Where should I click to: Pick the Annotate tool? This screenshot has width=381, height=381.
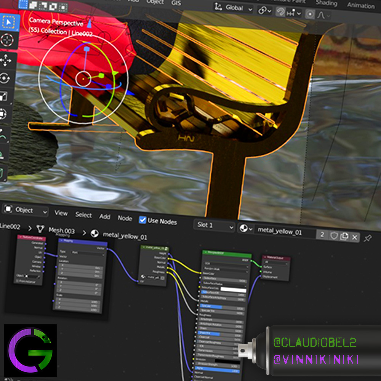pos(2,134)
